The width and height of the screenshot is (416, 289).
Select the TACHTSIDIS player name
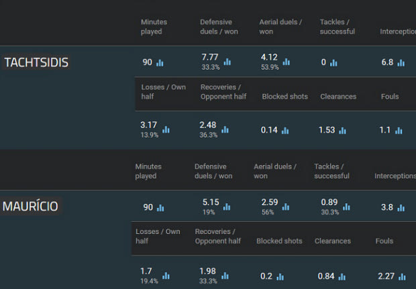36,62
